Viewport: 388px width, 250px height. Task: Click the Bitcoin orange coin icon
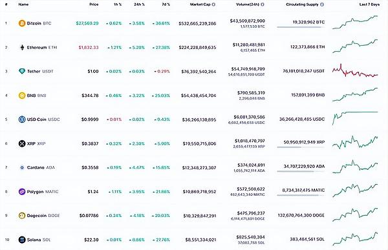pos(22,23)
